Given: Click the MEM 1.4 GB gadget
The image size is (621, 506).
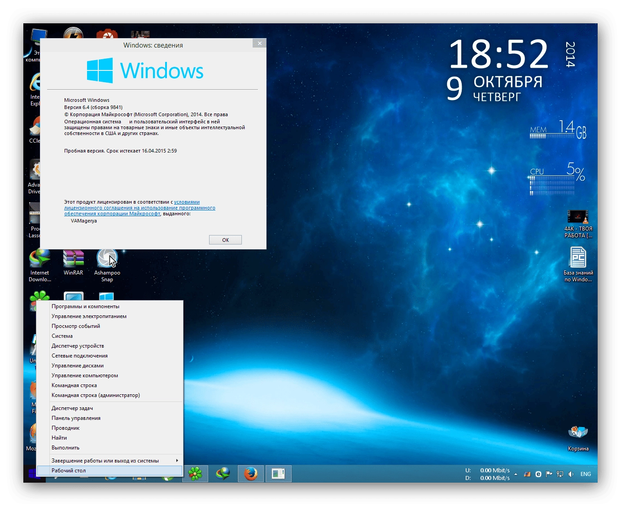Looking at the screenshot, I should (558, 129).
